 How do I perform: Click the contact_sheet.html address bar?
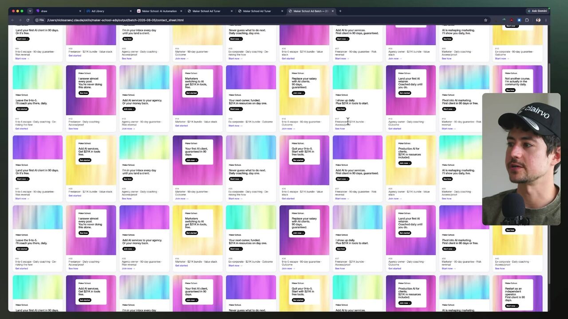(x=262, y=20)
